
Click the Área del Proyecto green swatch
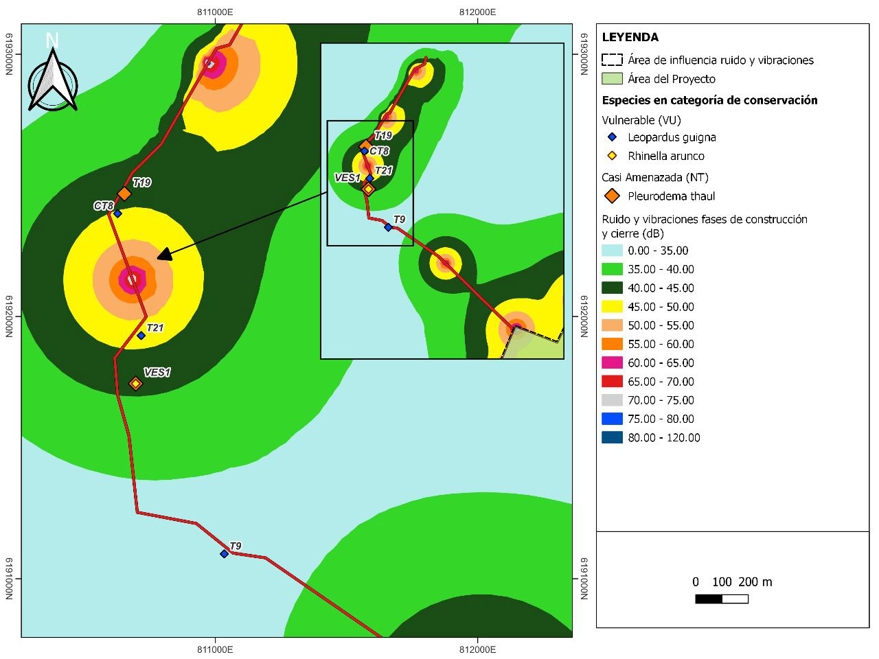pyautogui.click(x=612, y=79)
